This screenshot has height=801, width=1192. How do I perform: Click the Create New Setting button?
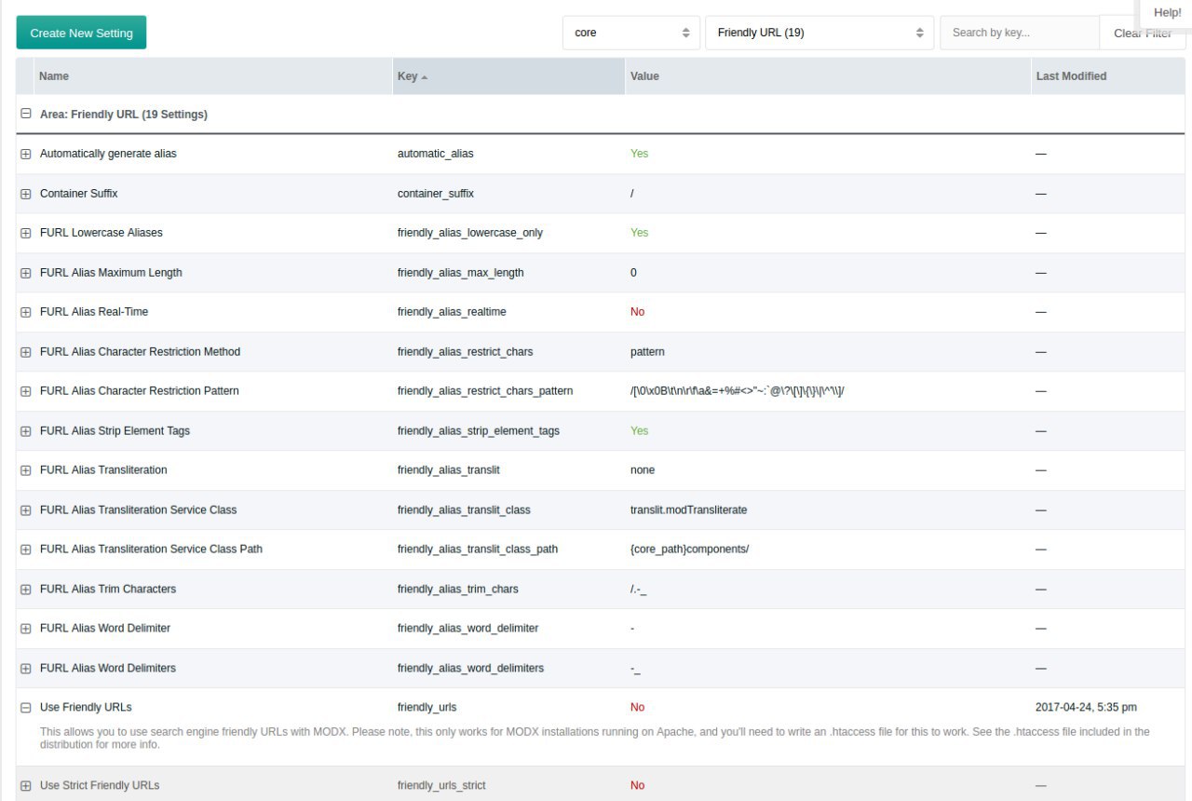pos(81,33)
